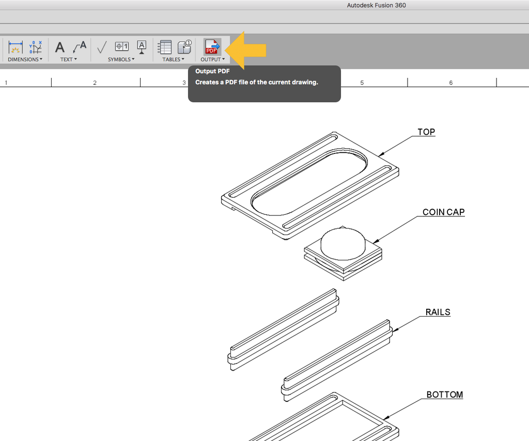Select the TOP annotation label
529x441 pixels.
[425, 132]
